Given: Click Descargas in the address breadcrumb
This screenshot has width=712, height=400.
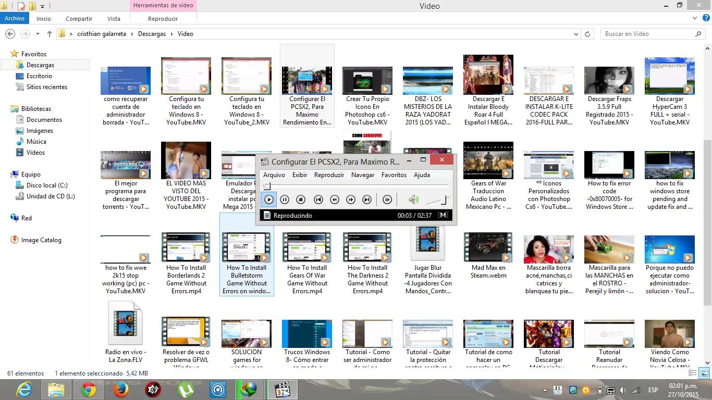Looking at the screenshot, I should pos(152,34).
